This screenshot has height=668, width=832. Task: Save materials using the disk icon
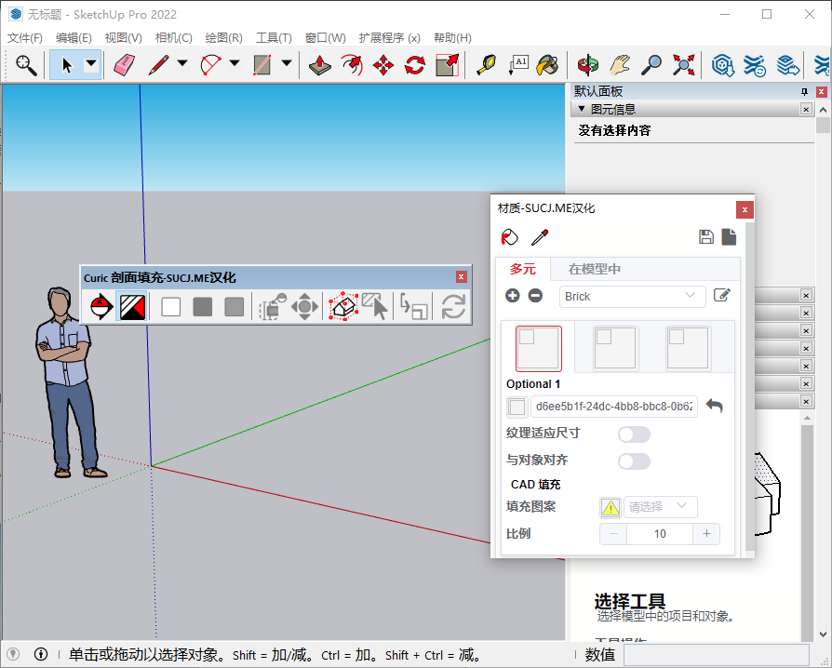tap(706, 236)
